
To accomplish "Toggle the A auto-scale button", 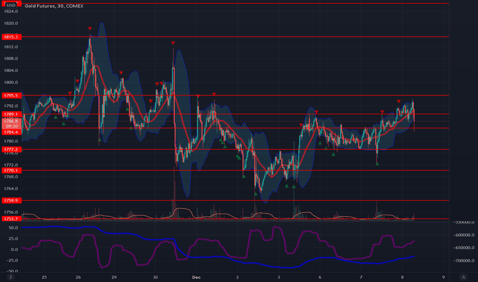I will point(463,277).
